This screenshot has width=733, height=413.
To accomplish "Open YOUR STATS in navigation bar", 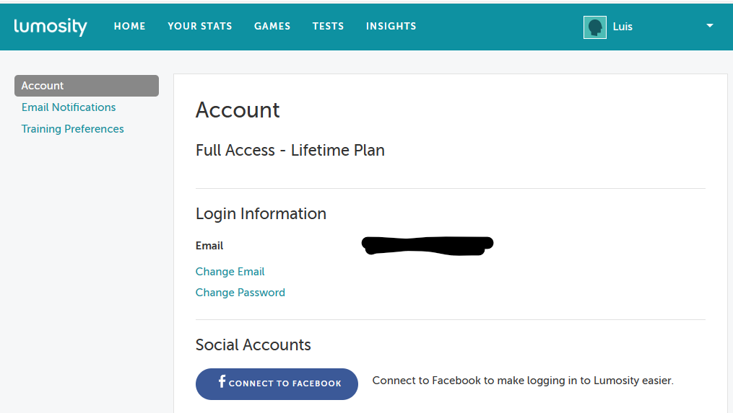I will [200, 27].
